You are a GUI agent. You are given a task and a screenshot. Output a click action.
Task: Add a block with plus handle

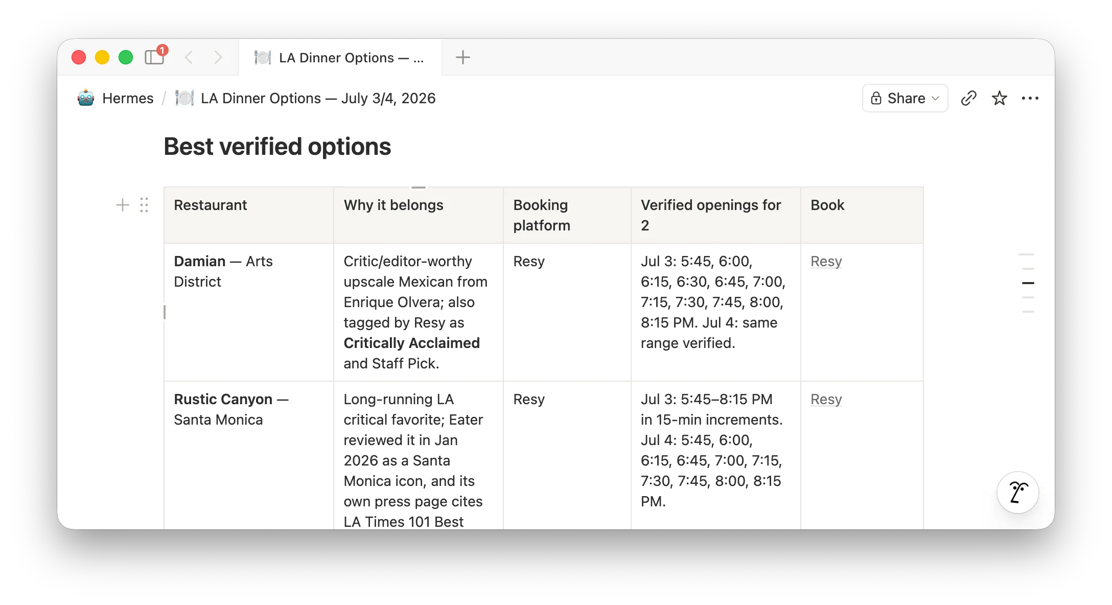click(x=123, y=205)
